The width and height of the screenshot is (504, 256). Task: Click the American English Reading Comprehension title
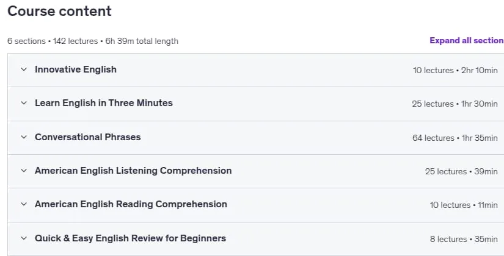[x=131, y=204]
